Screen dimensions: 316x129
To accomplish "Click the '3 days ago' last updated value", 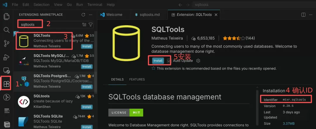I will point(291,112).
